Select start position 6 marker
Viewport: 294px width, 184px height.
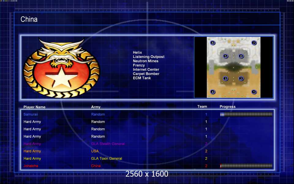pos(241,56)
